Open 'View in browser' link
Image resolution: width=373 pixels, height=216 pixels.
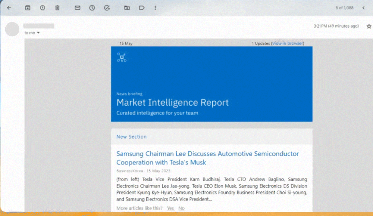pos(288,43)
